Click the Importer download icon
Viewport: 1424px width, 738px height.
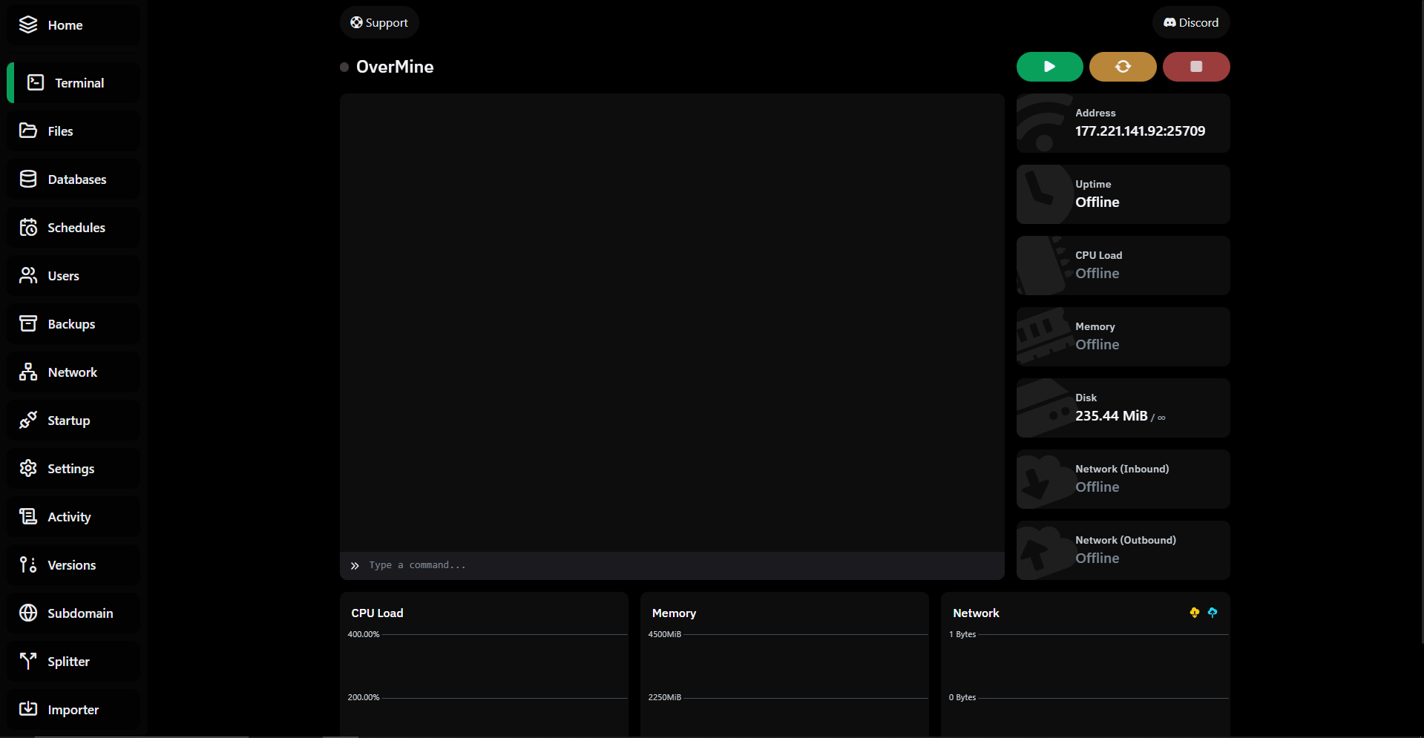tap(28, 709)
